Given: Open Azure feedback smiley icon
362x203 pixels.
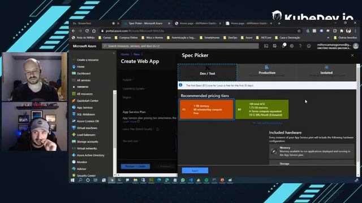Looking at the screenshot, I should 309,46.
